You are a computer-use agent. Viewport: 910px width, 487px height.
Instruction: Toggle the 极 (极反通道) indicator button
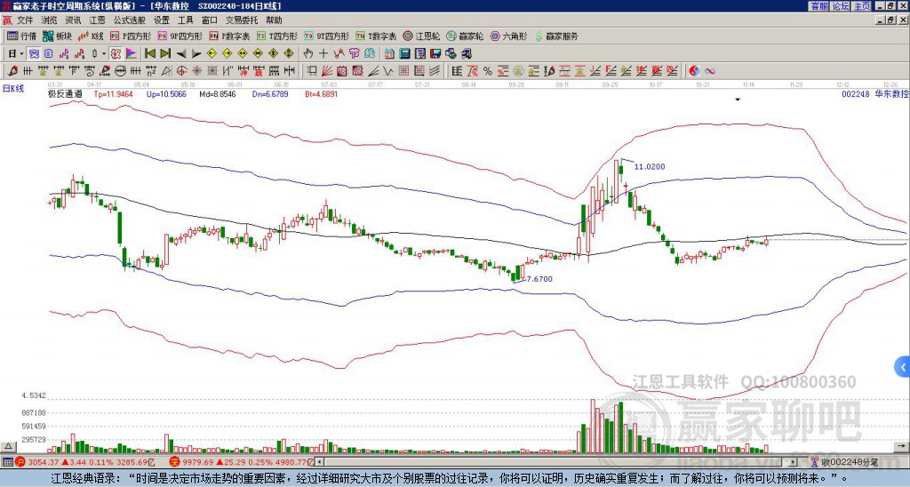(116, 53)
